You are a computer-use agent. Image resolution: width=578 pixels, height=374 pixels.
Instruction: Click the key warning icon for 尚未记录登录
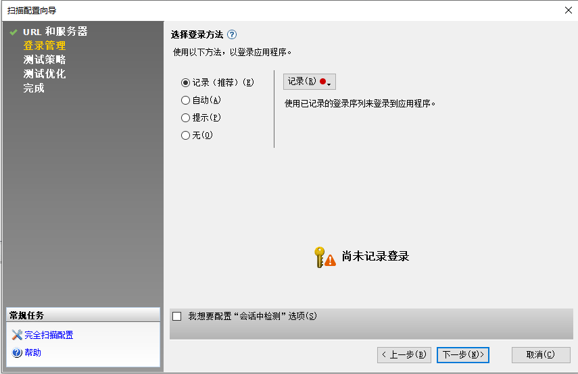(x=324, y=257)
